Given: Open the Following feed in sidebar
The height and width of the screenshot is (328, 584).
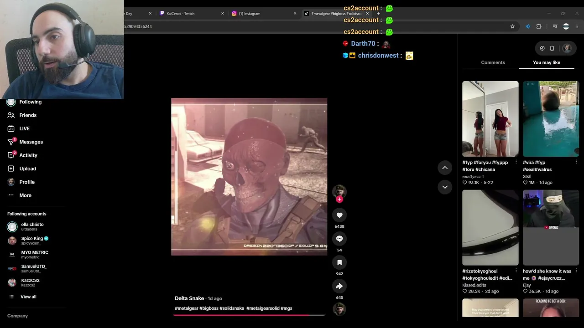Looking at the screenshot, I should pyautogui.click(x=30, y=102).
